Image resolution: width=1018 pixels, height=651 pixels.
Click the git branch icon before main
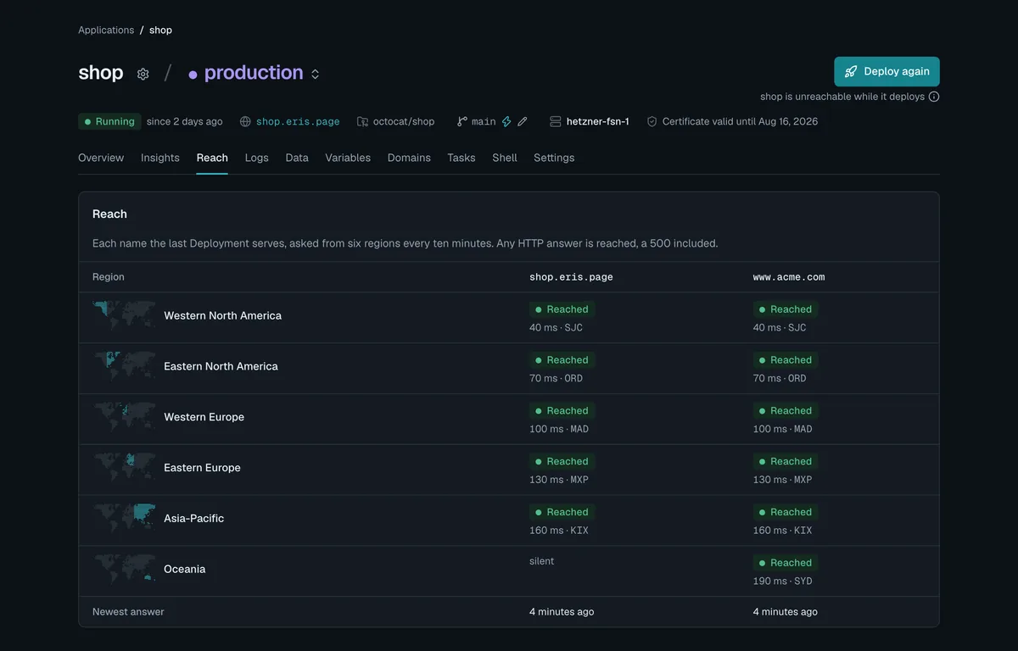point(462,121)
